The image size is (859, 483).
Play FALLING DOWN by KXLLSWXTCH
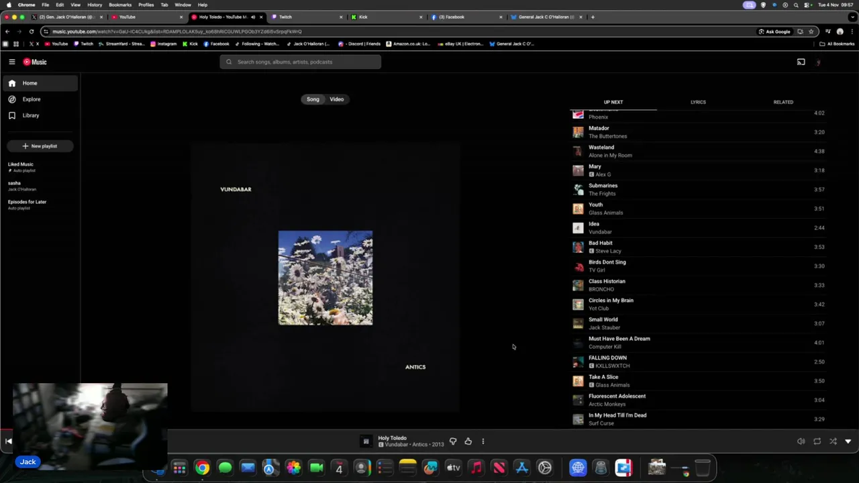coord(698,362)
